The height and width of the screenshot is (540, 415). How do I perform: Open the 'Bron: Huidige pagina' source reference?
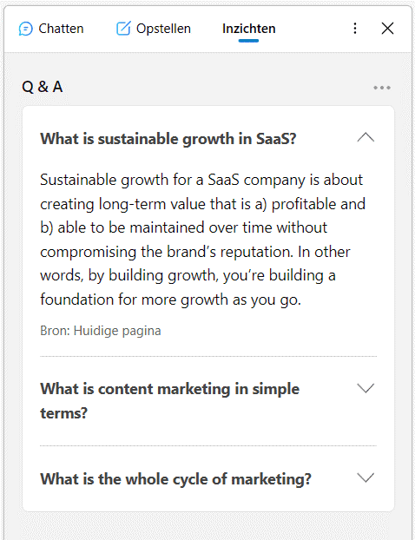point(101,331)
